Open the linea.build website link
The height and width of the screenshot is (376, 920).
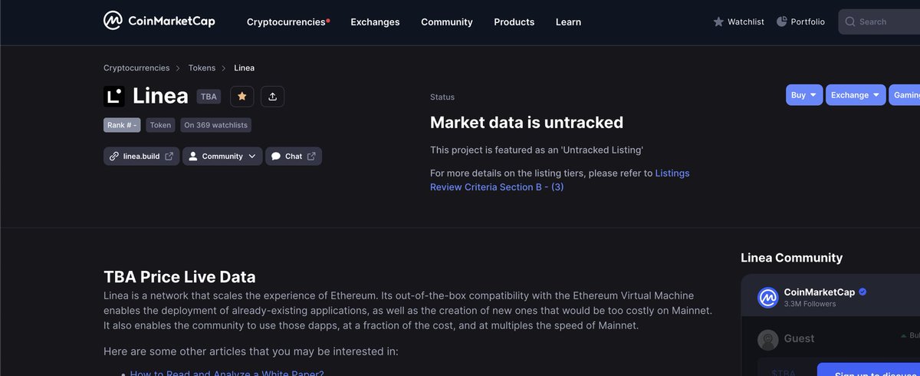141,157
